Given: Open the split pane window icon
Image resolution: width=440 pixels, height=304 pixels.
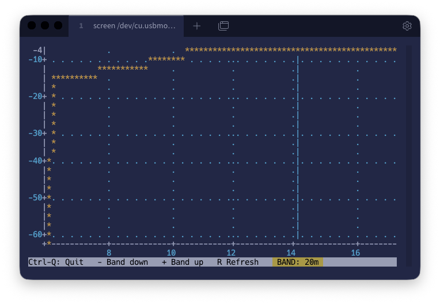Looking at the screenshot, I should coord(223,26).
